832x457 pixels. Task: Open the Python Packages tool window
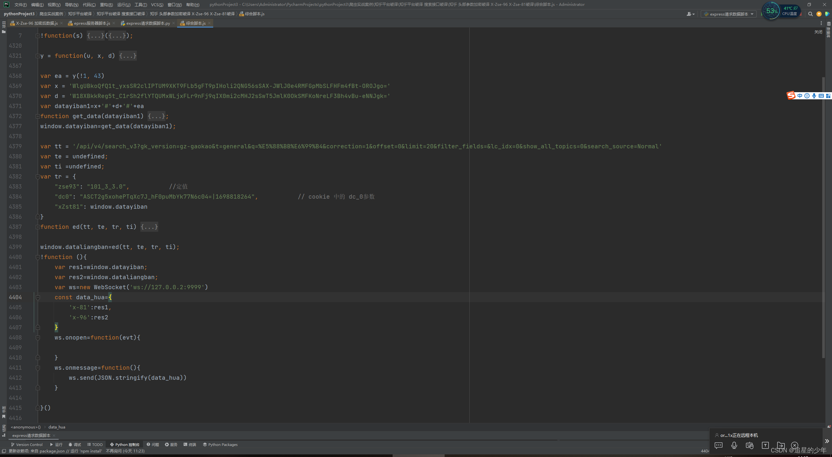tap(220, 445)
